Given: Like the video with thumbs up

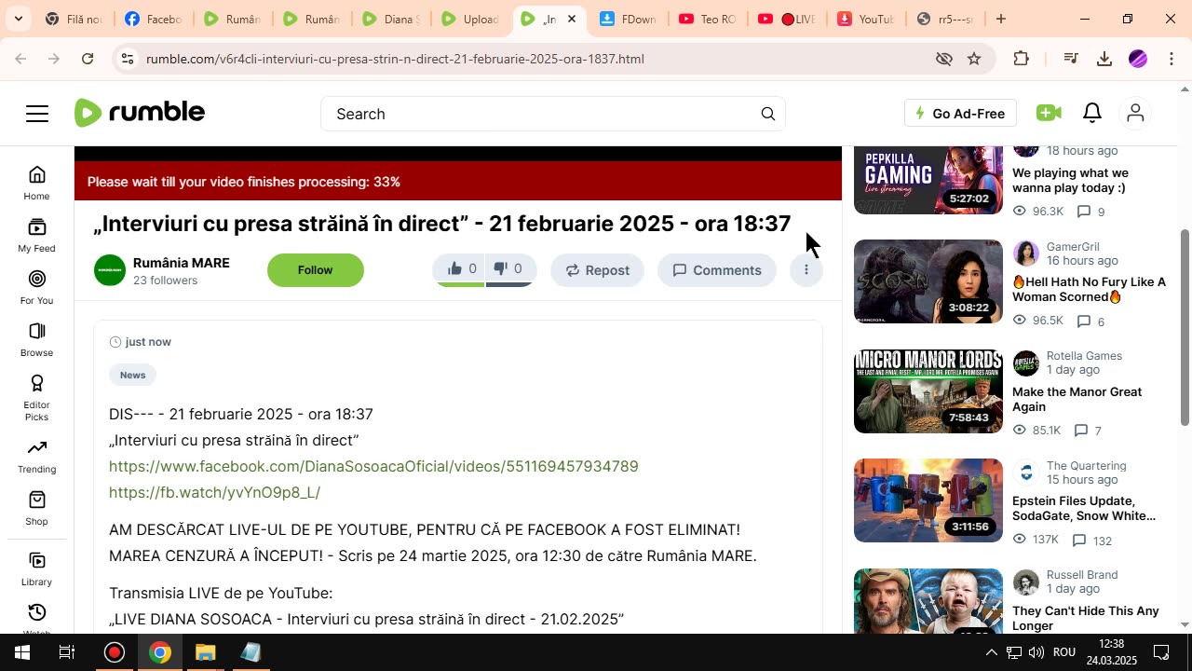Looking at the screenshot, I should click(461, 269).
